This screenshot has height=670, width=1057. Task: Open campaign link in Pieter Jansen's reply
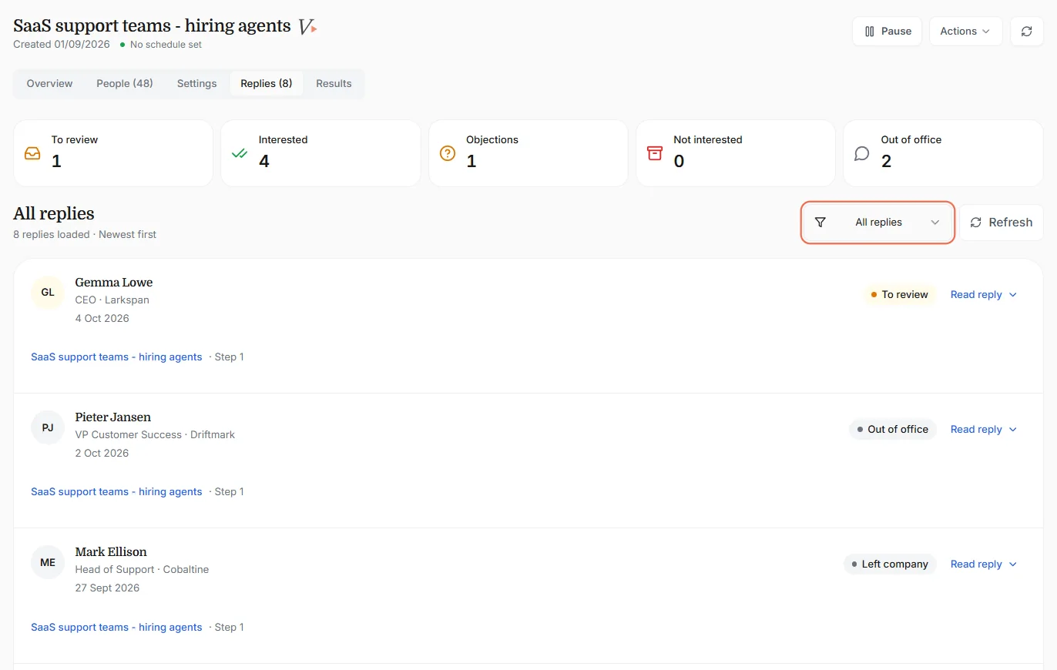click(x=116, y=492)
